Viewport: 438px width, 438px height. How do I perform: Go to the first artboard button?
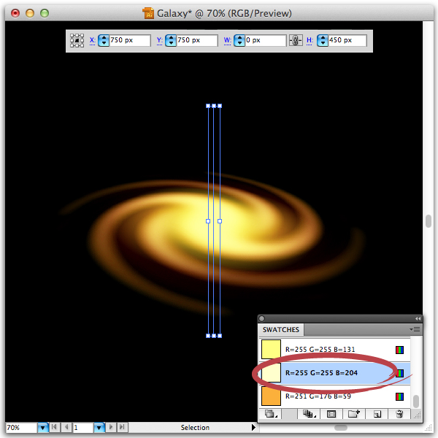pyautogui.click(x=54, y=427)
